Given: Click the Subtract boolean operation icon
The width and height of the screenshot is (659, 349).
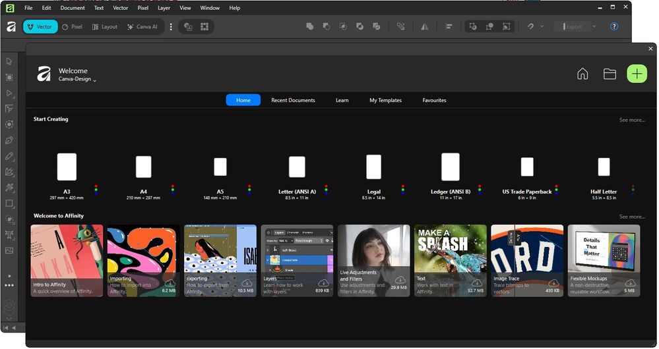Looking at the screenshot, I should (327, 26).
